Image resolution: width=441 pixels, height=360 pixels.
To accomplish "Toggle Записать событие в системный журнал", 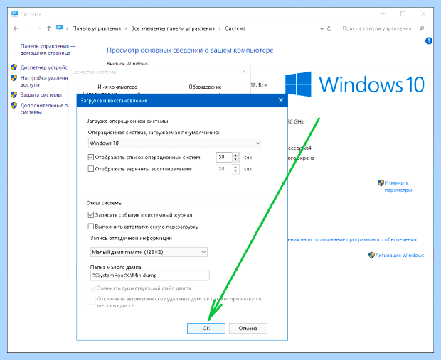I will click(x=91, y=215).
